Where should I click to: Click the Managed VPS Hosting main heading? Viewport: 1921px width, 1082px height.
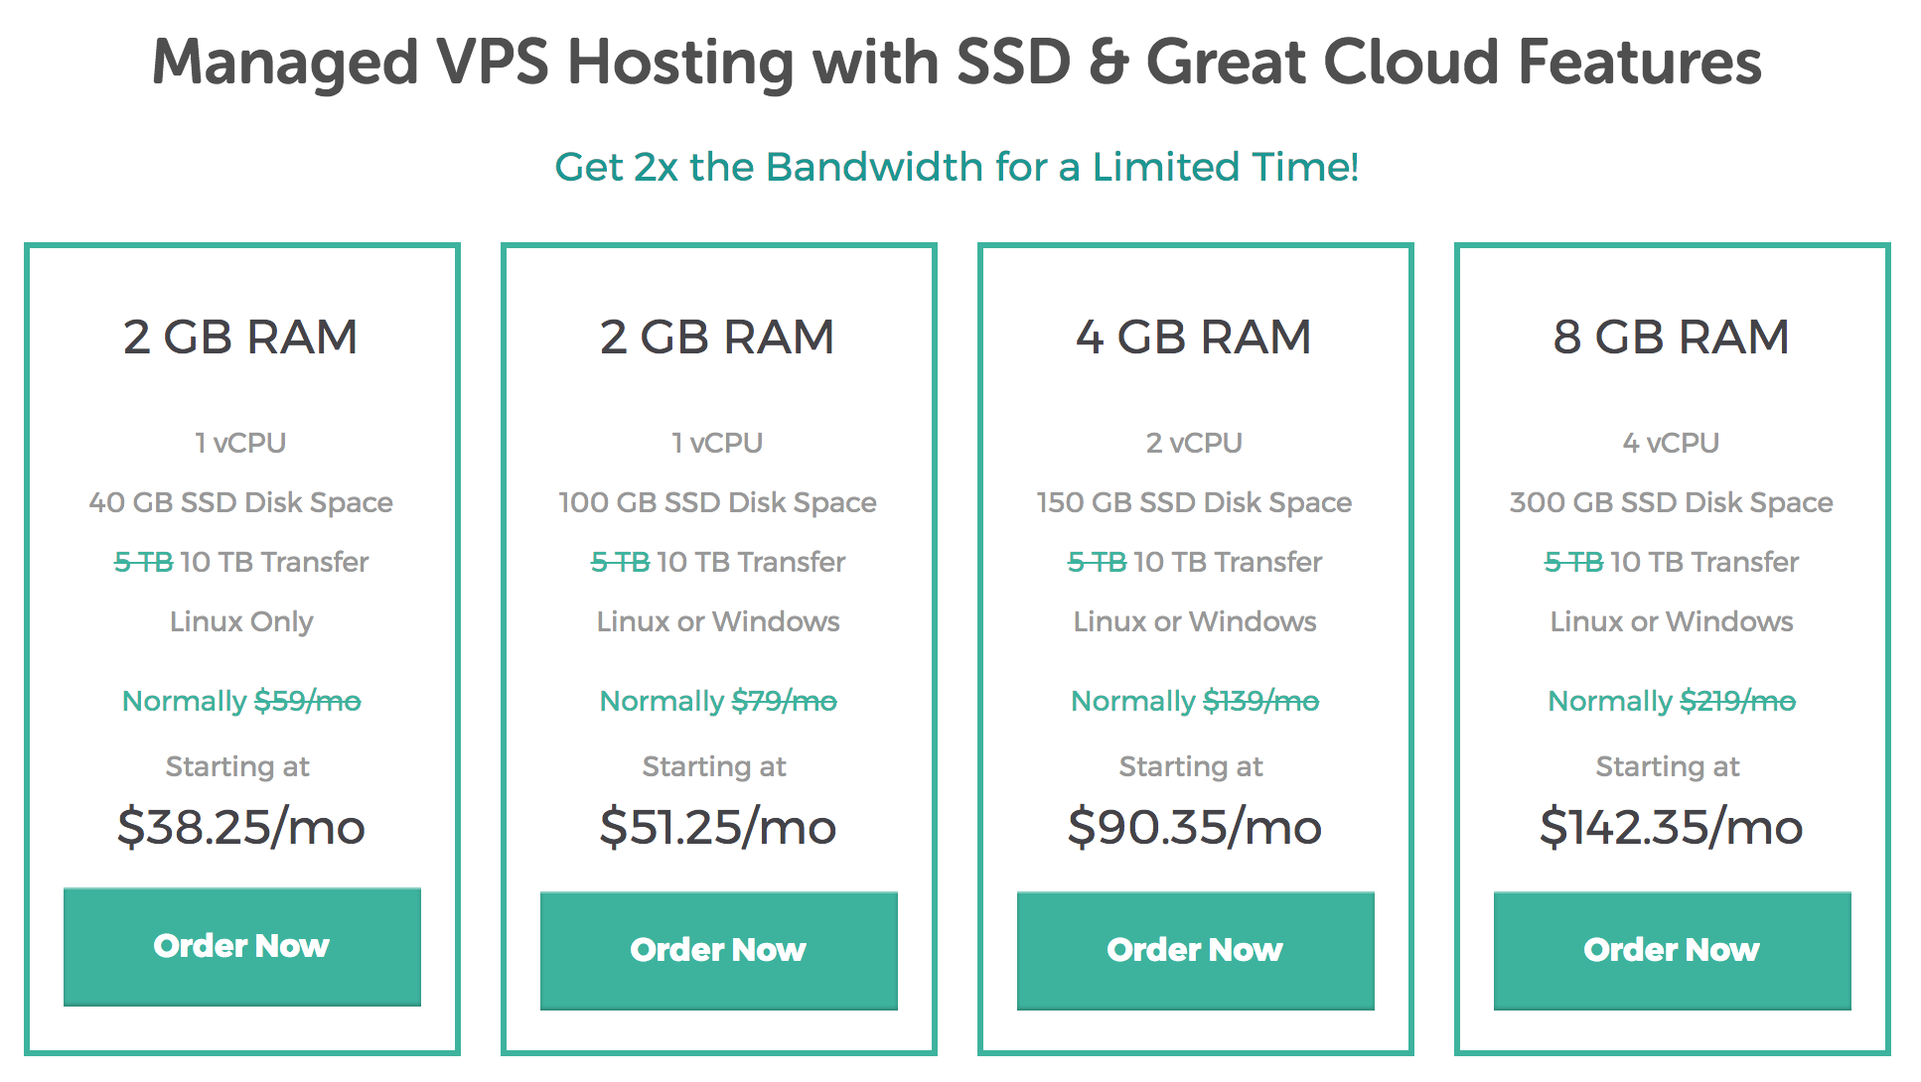coord(957,63)
